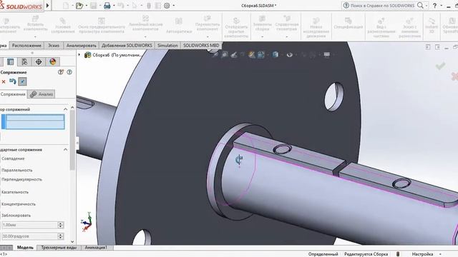The width and height of the screenshot is (458, 257).
Task: Click the 1.00мм distance field
Action: click(29, 225)
